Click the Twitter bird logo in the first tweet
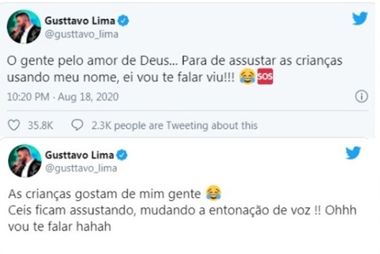This screenshot has width=380, height=254. 360,19
